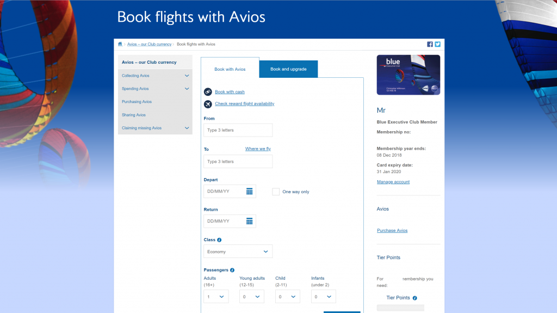Open the Depart date calendar icon
The image size is (557, 313).
[x=249, y=192]
